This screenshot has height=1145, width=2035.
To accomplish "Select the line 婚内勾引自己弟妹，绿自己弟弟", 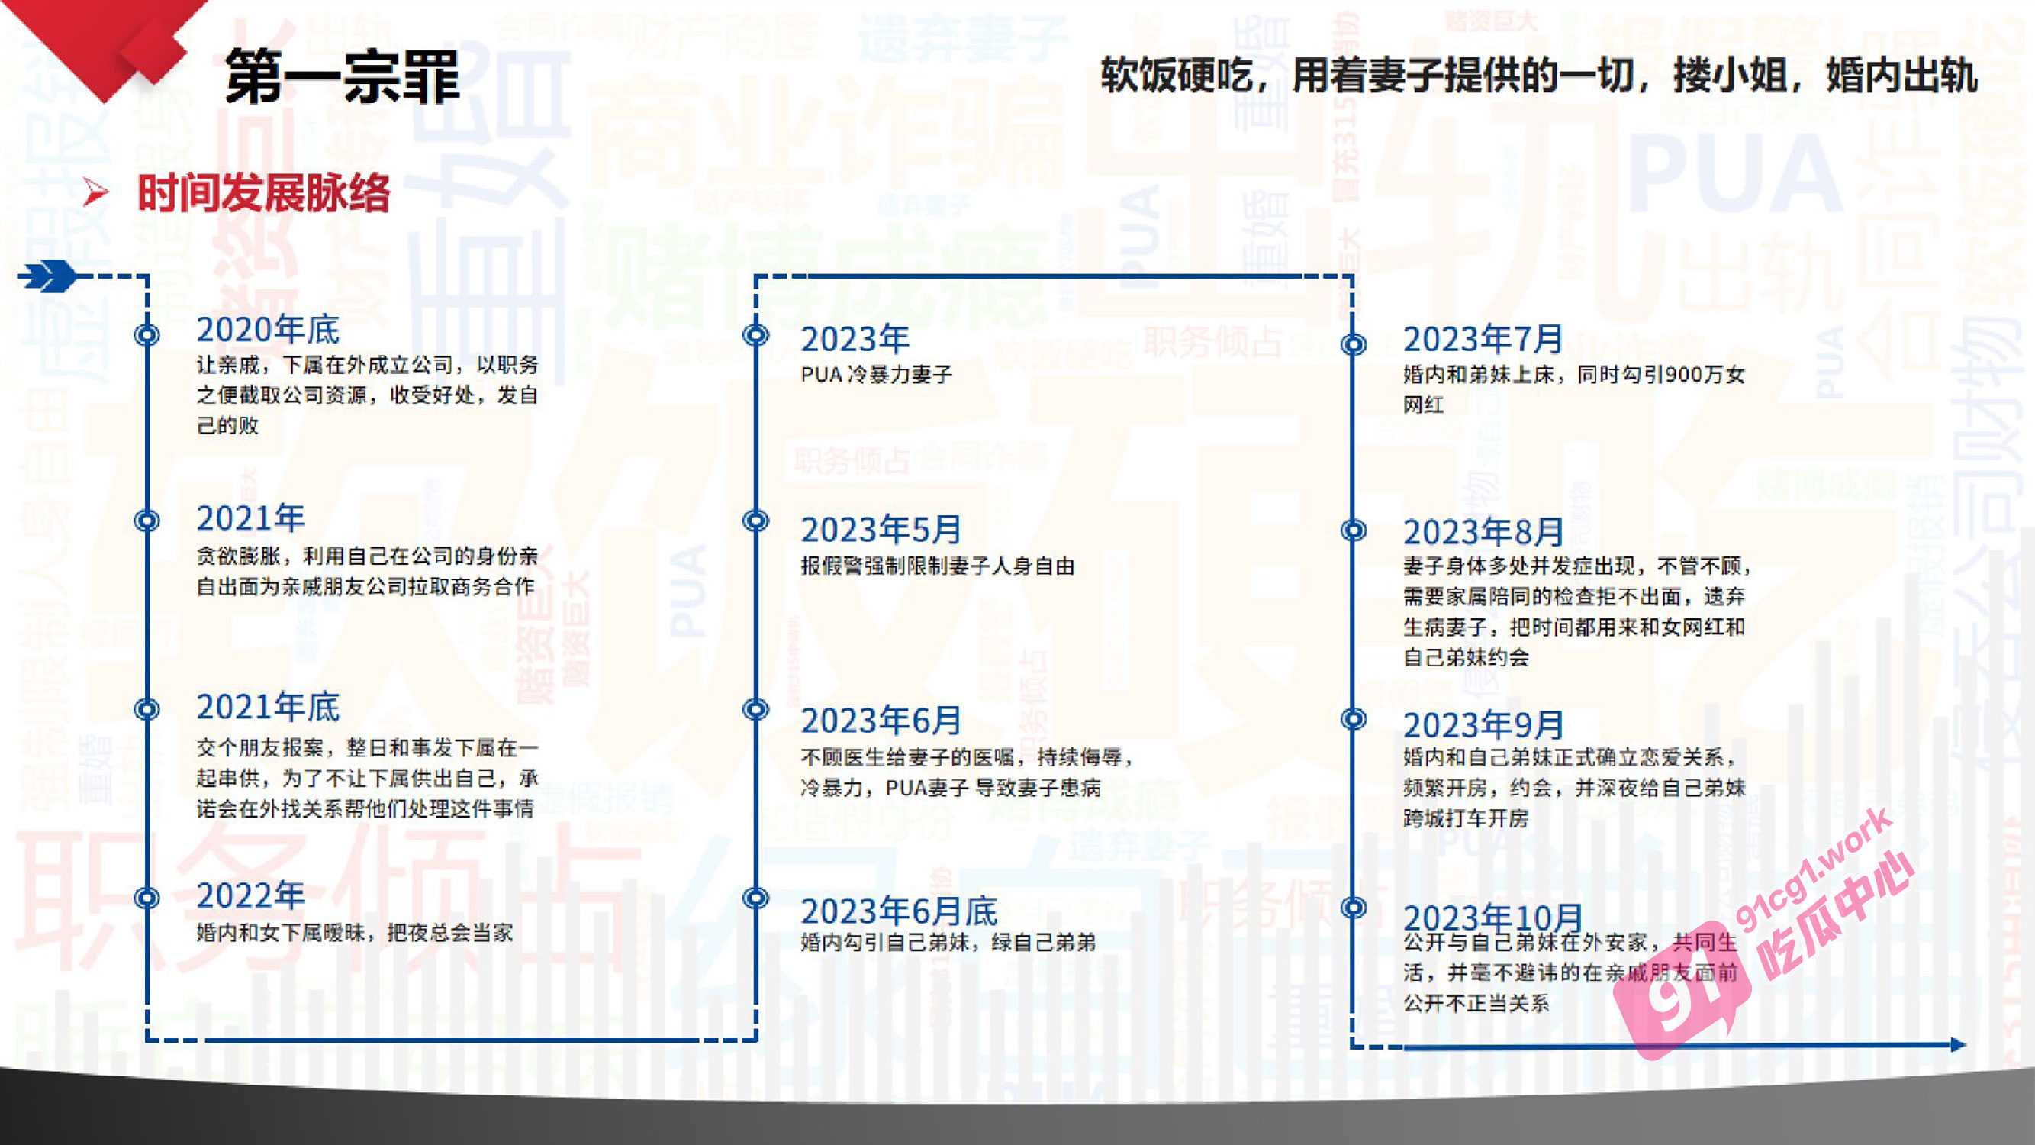I will pos(948,942).
